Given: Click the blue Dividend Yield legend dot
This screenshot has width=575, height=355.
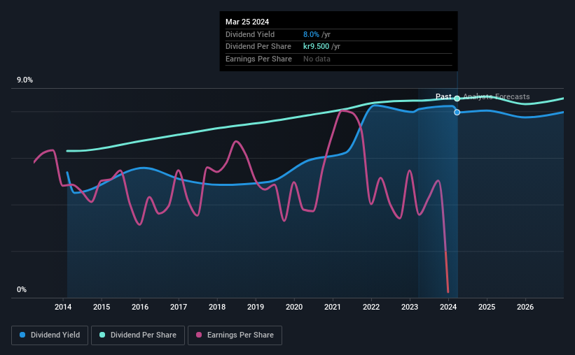Looking at the screenshot, I should tap(22, 335).
